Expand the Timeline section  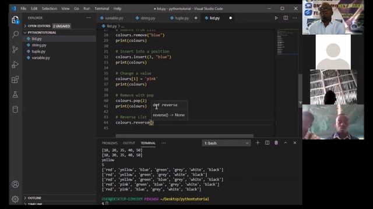tap(59, 204)
